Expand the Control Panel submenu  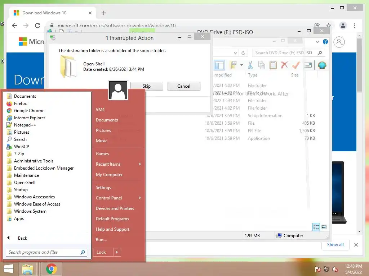118,198
